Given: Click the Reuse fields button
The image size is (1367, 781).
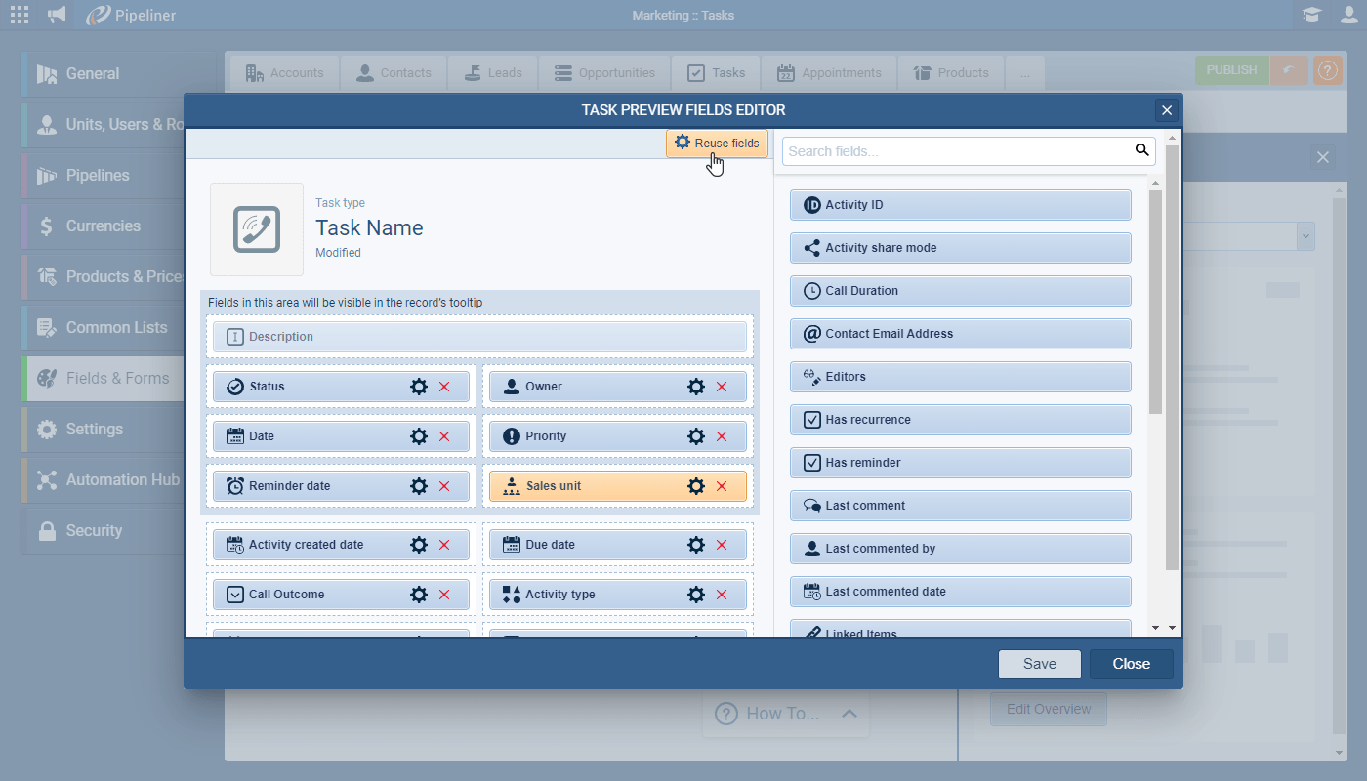Looking at the screenshot, I should [717, 143].
